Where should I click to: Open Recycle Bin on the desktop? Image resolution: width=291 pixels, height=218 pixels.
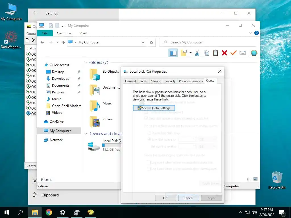coord(277,180)
